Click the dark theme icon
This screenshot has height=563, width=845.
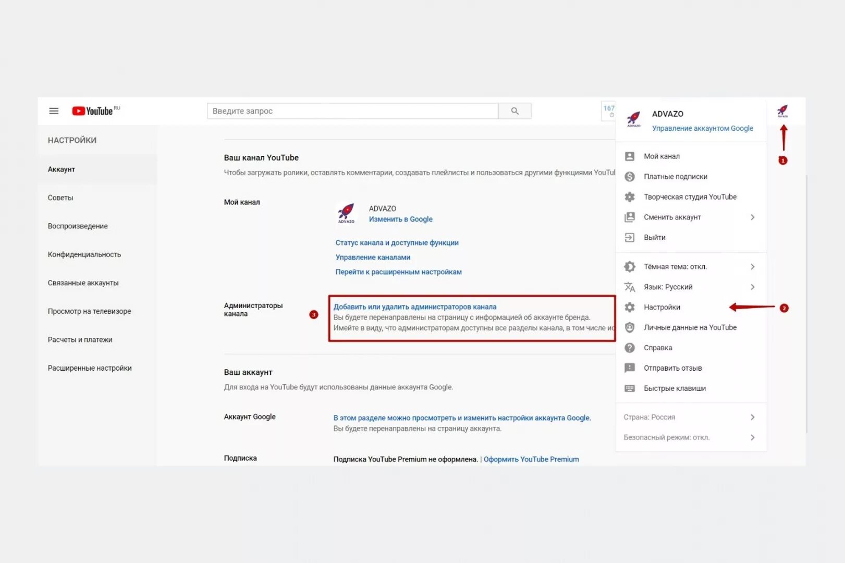pyautogui.click(x=630, y=267)
